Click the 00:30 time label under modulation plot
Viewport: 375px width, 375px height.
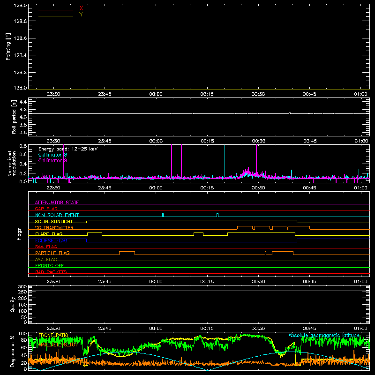point(258,188)
